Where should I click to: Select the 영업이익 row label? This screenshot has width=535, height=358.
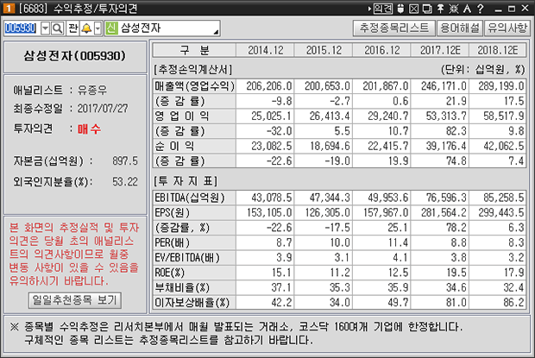194,116
